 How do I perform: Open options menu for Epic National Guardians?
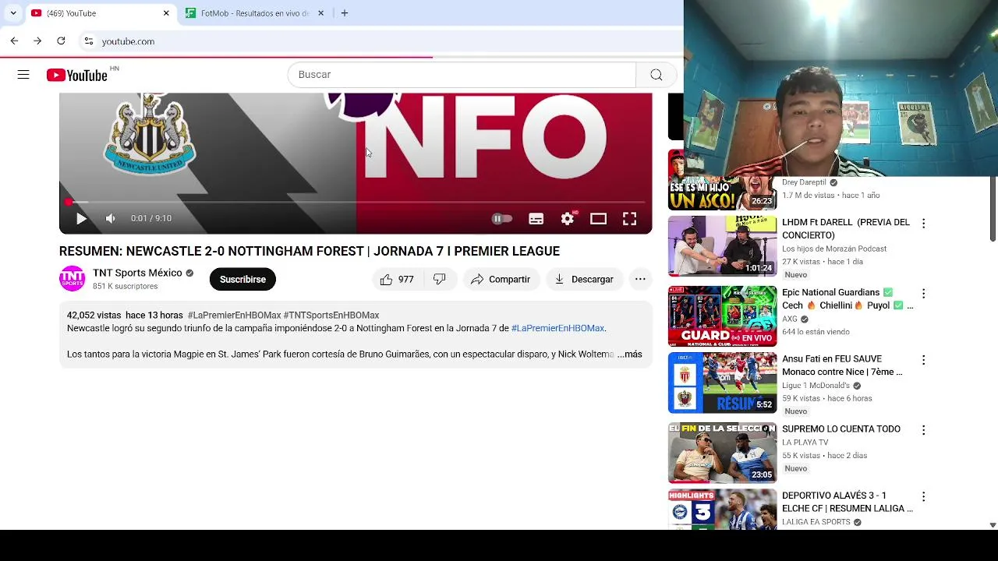(923, 294)
